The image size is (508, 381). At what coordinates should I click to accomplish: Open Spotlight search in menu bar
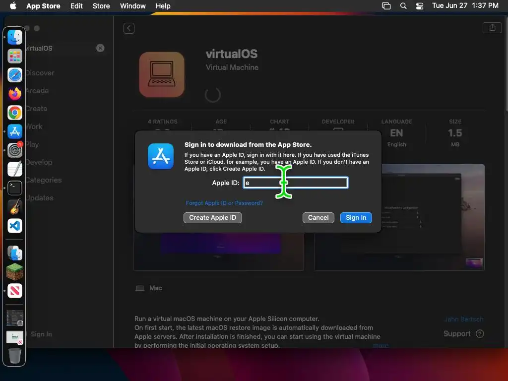(403, 6)
